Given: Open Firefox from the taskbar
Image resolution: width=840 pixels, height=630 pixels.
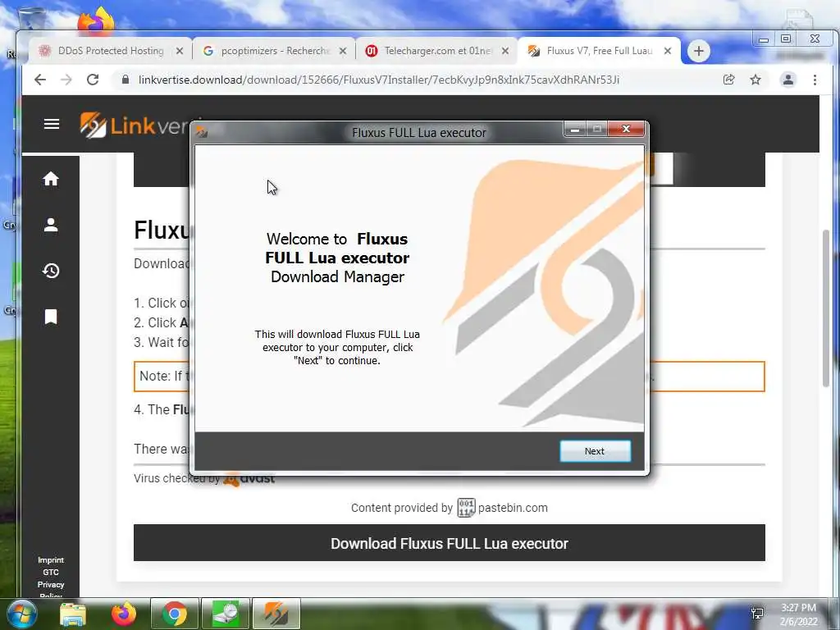Looking at the screenshot, I should tap(124, 614).
